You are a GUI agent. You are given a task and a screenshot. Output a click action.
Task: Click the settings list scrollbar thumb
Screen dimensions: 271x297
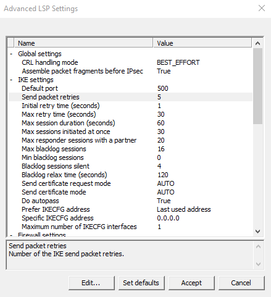[257, 86]
